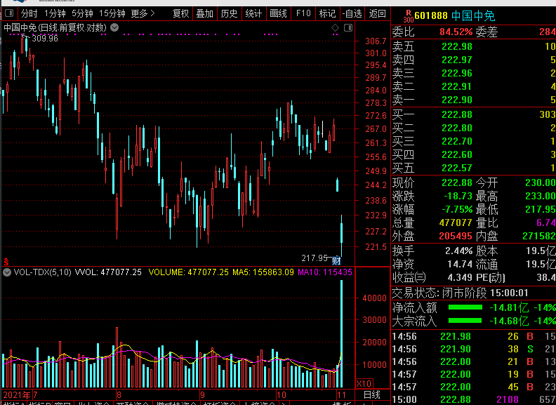The image size is (556, 405).
Task: Open 复权 adjustment menu
Action: pos(181,13)
